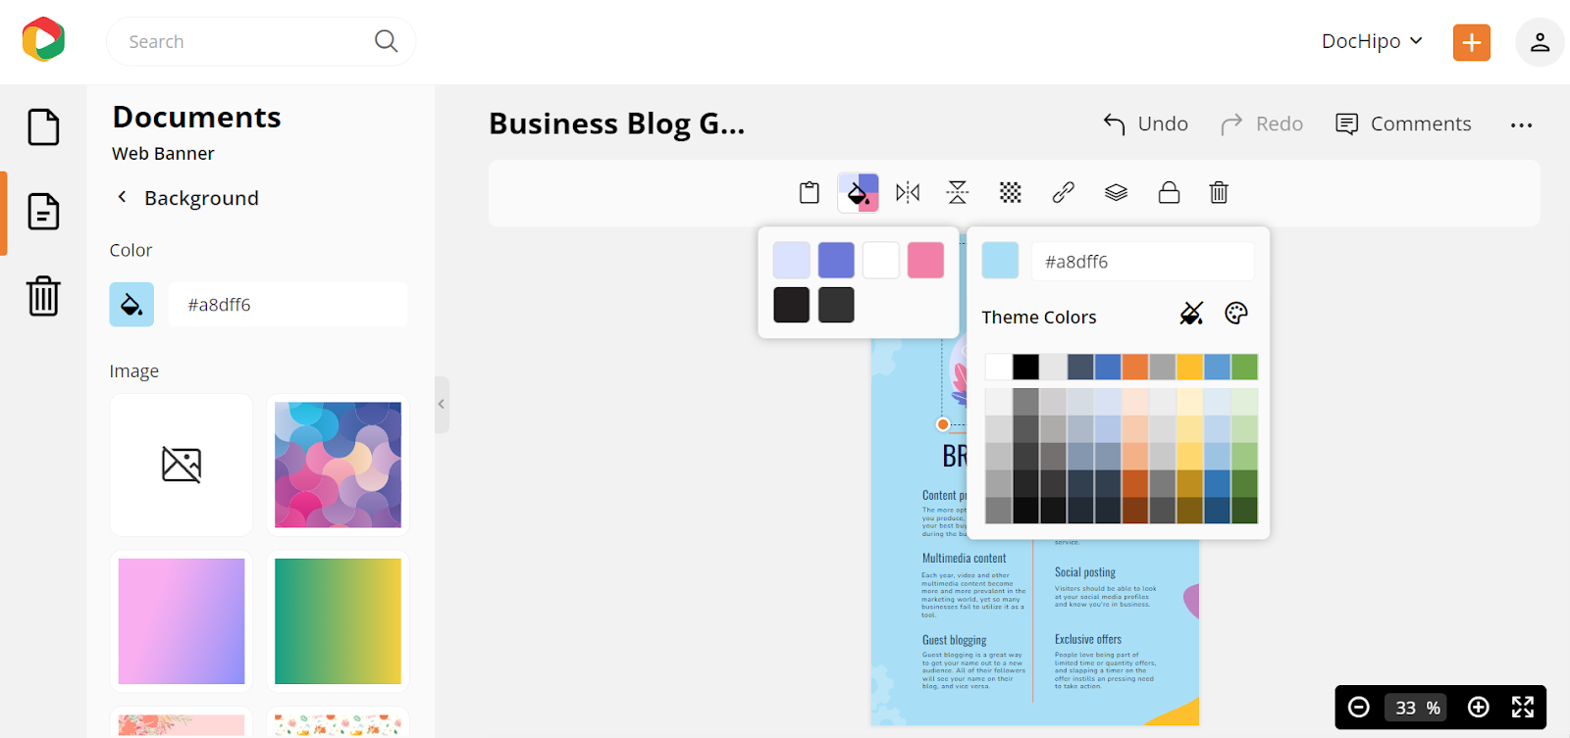Collapse the left side panel handle

pyautogui.click(x=442, y=404)
